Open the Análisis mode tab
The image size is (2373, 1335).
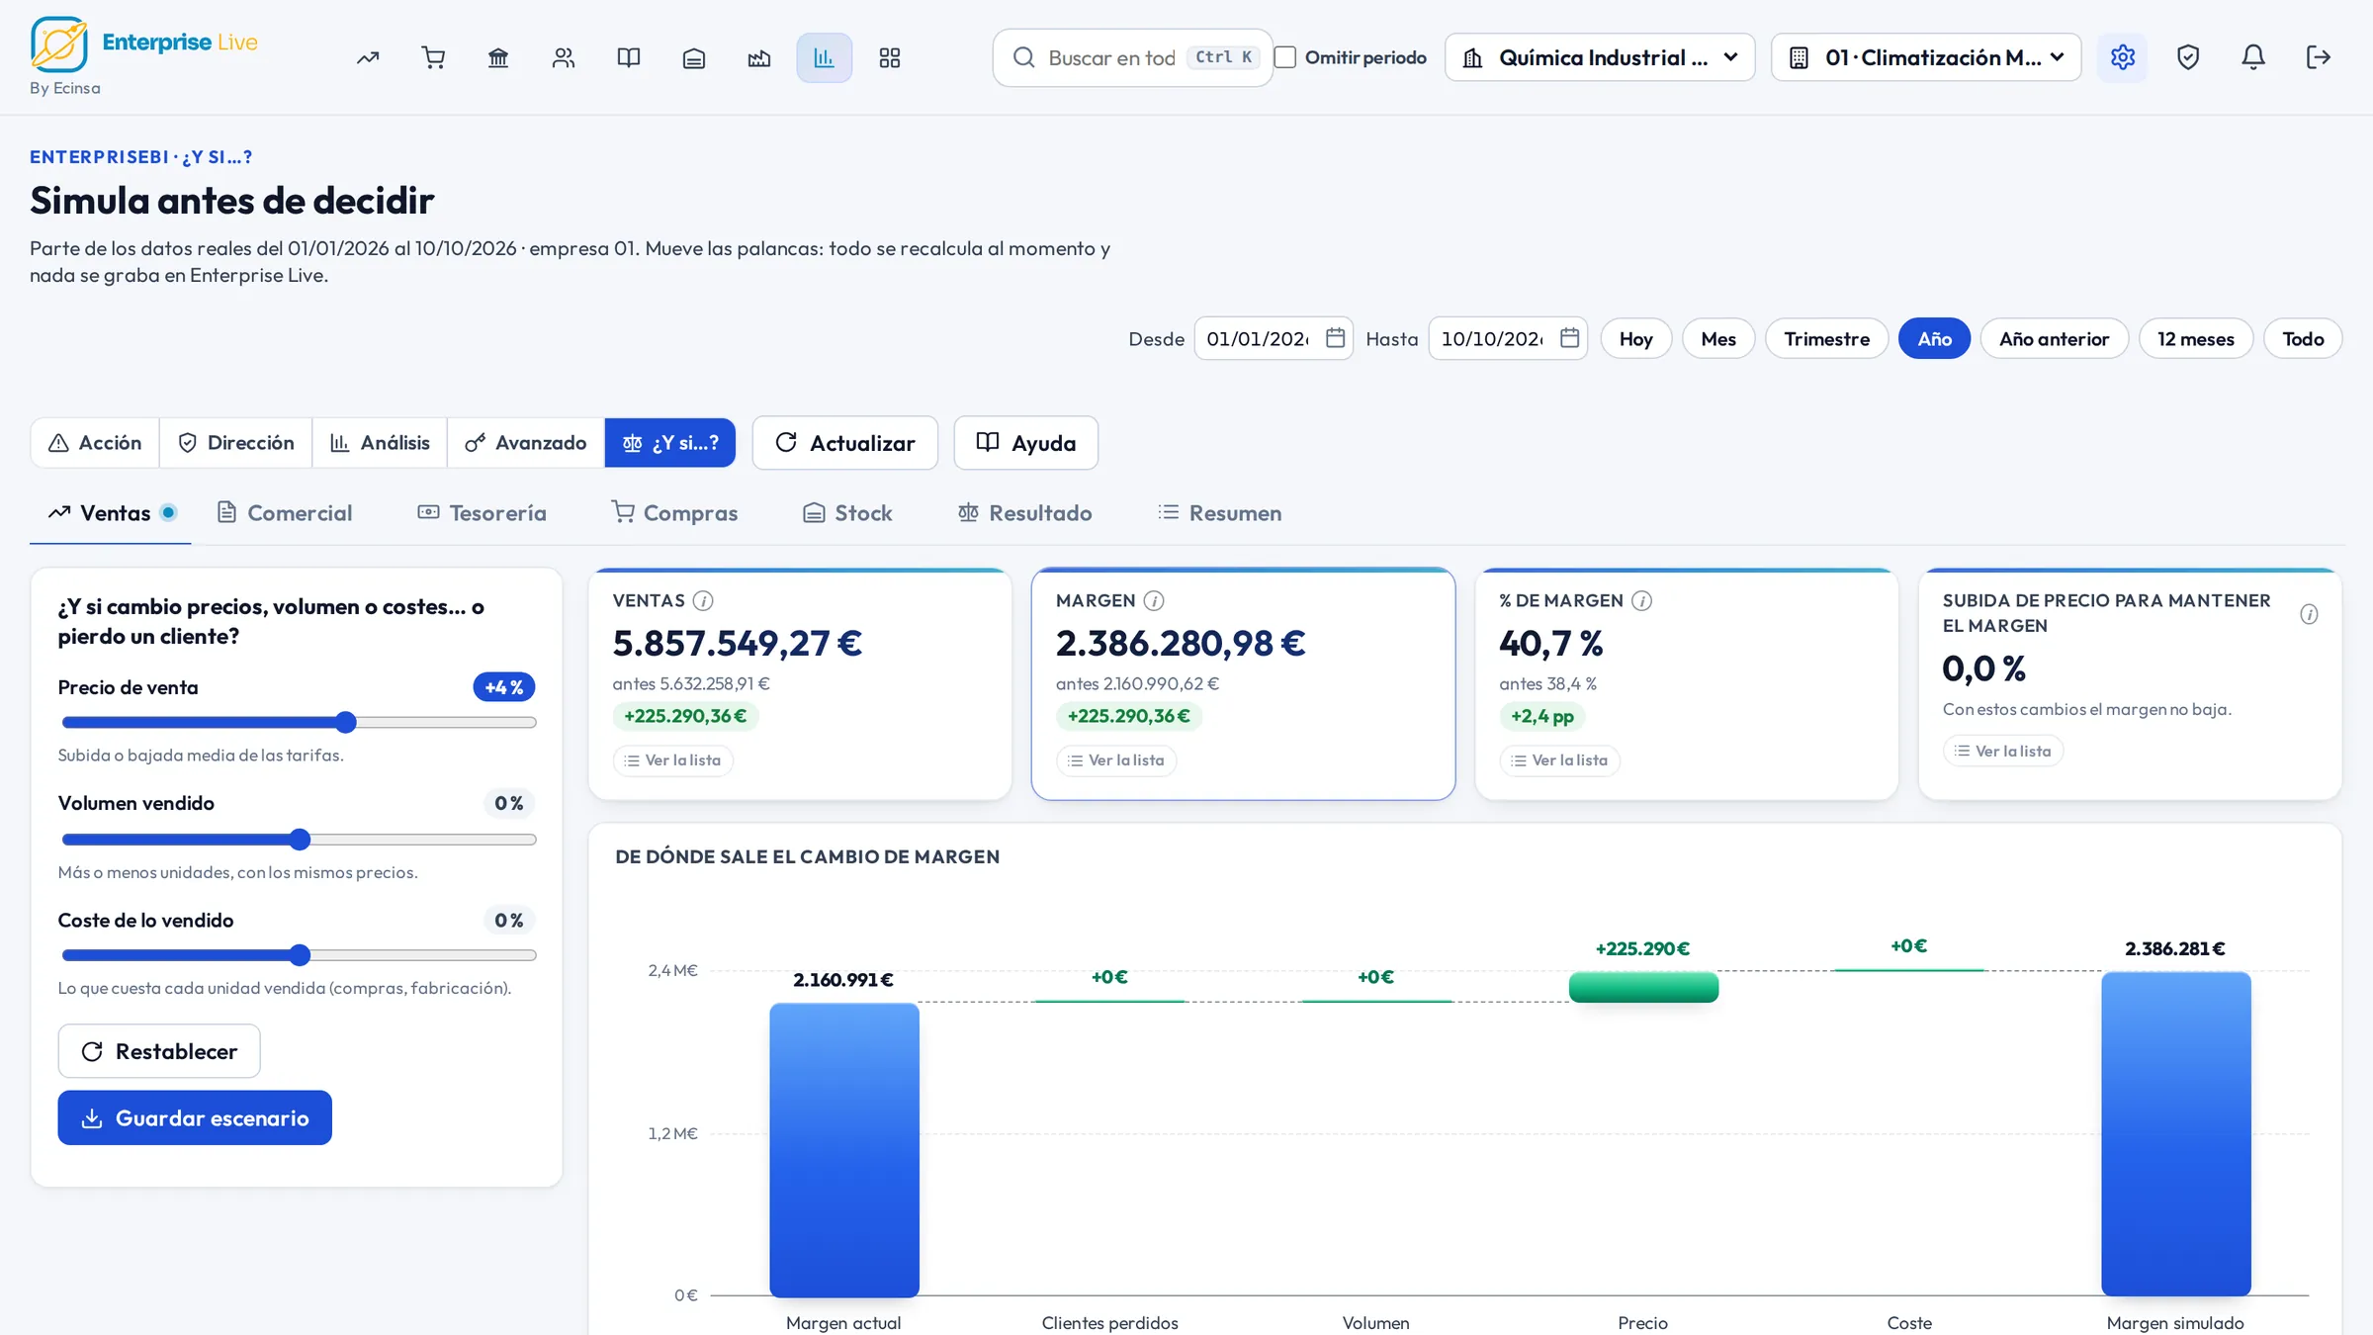[380, 442]
